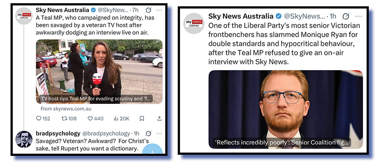Open Sky News Australia profile name, left tweet

point(63,10)
